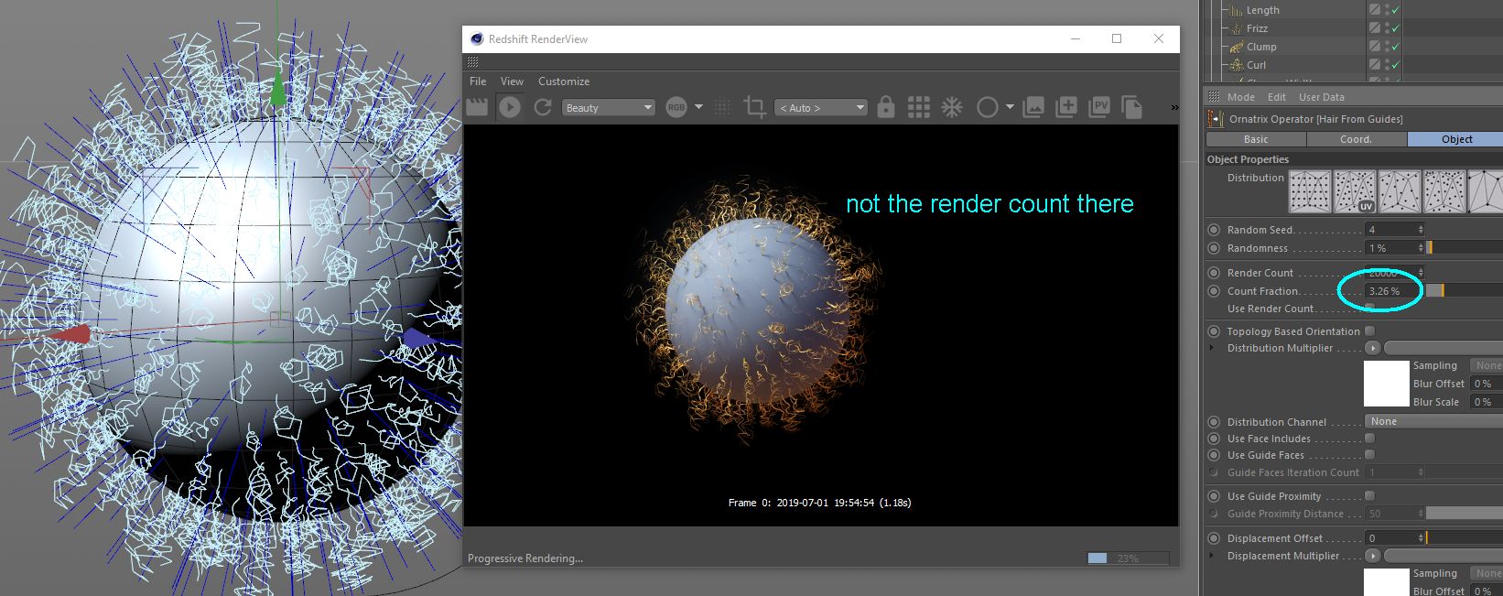The width and height of the screenshot is (1503, 596).
Task: Open the Auto zoom dropdown
Action: (821, 108)
